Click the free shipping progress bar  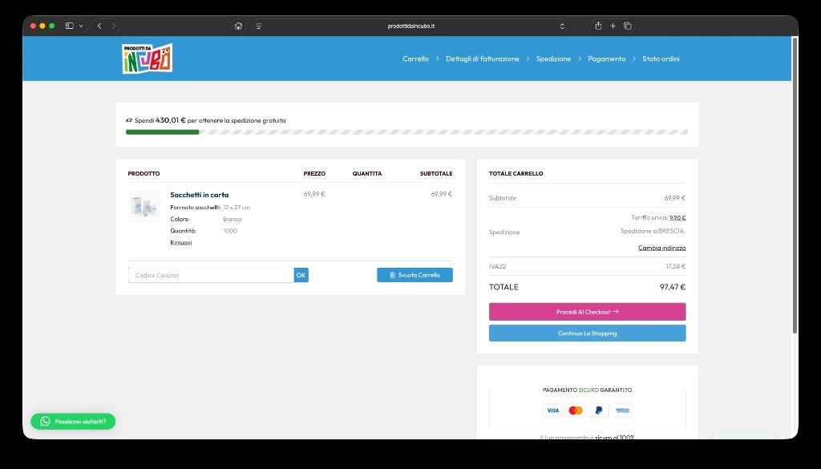click(x=406, y=132)
